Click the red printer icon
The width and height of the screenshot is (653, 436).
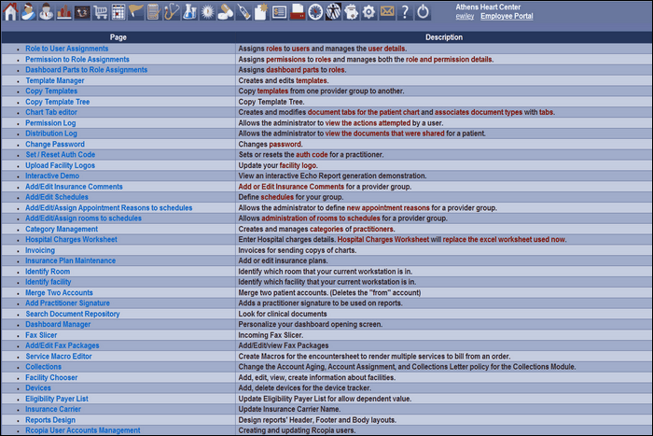point(298,12)
